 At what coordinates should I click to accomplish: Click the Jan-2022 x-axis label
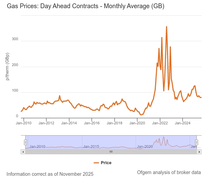coord(160,123)
